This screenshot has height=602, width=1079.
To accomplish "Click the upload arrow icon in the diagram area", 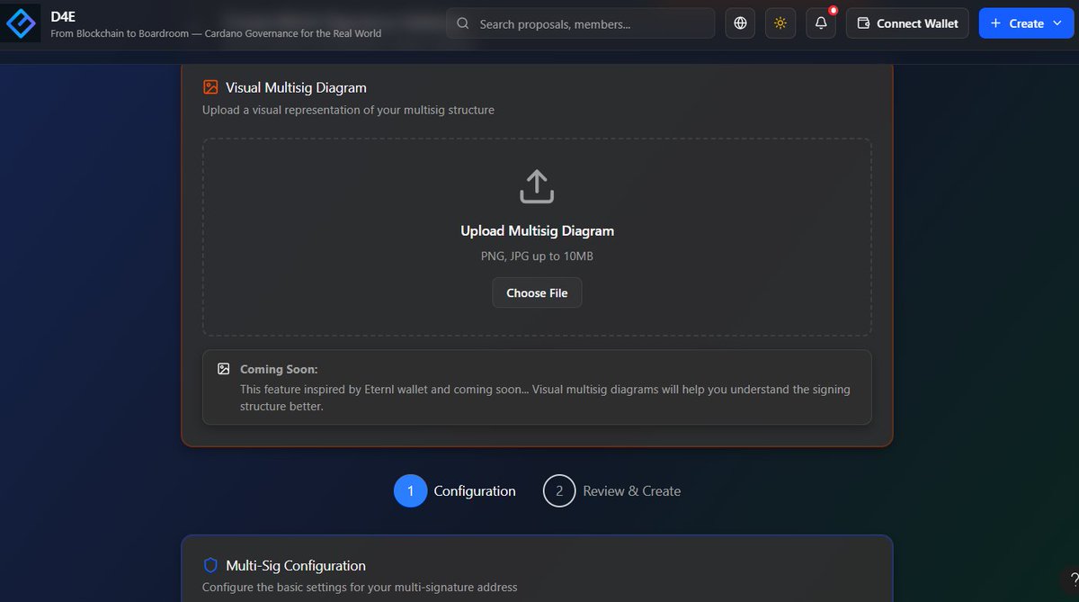I will tap(536, 185).
